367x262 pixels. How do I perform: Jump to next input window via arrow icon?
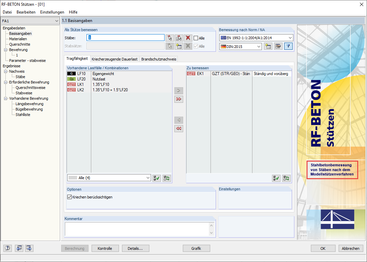click(x=29, y=248)
